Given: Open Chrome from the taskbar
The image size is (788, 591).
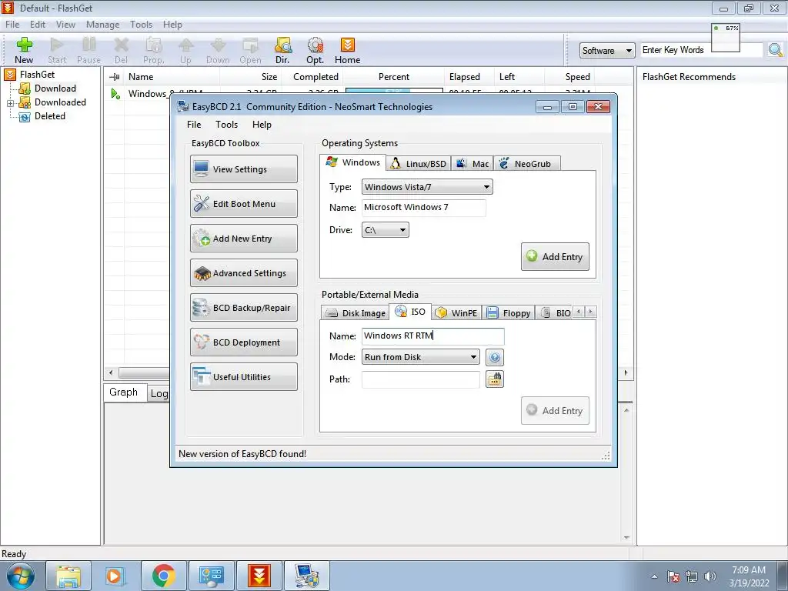Looking at the screenshot, I should 163,576.
